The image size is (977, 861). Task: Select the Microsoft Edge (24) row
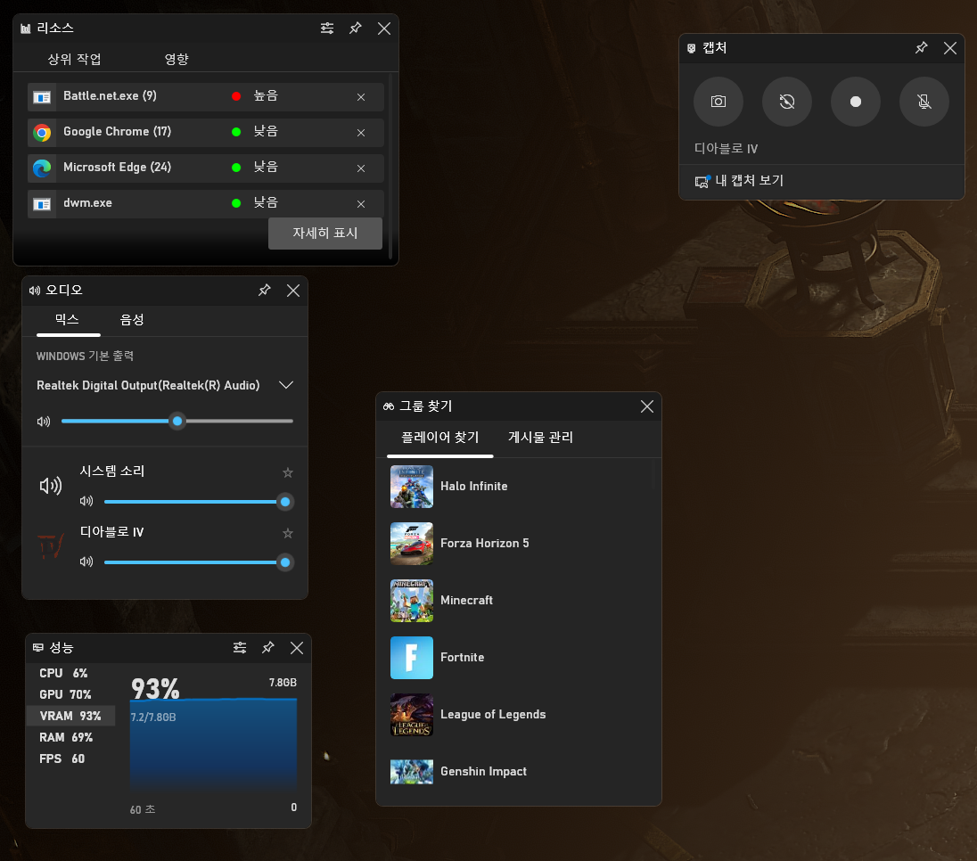coord(206,168)
